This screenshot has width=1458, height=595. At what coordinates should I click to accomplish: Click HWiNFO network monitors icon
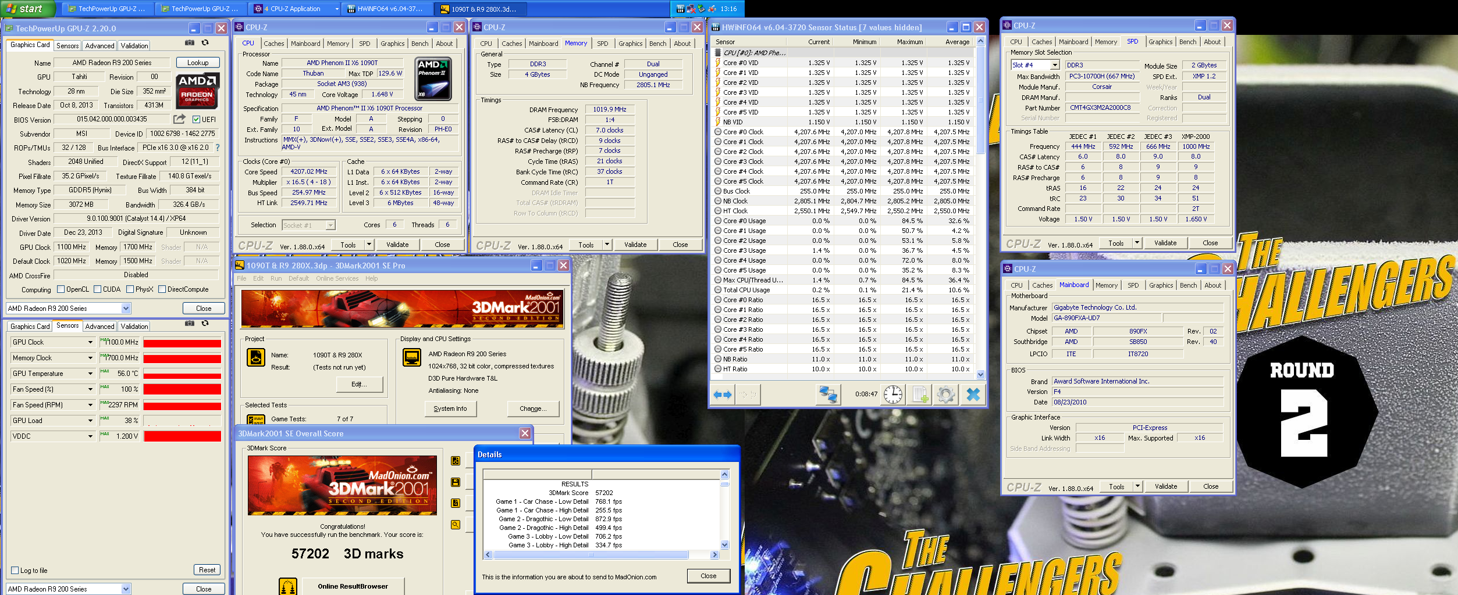point(828,395)
